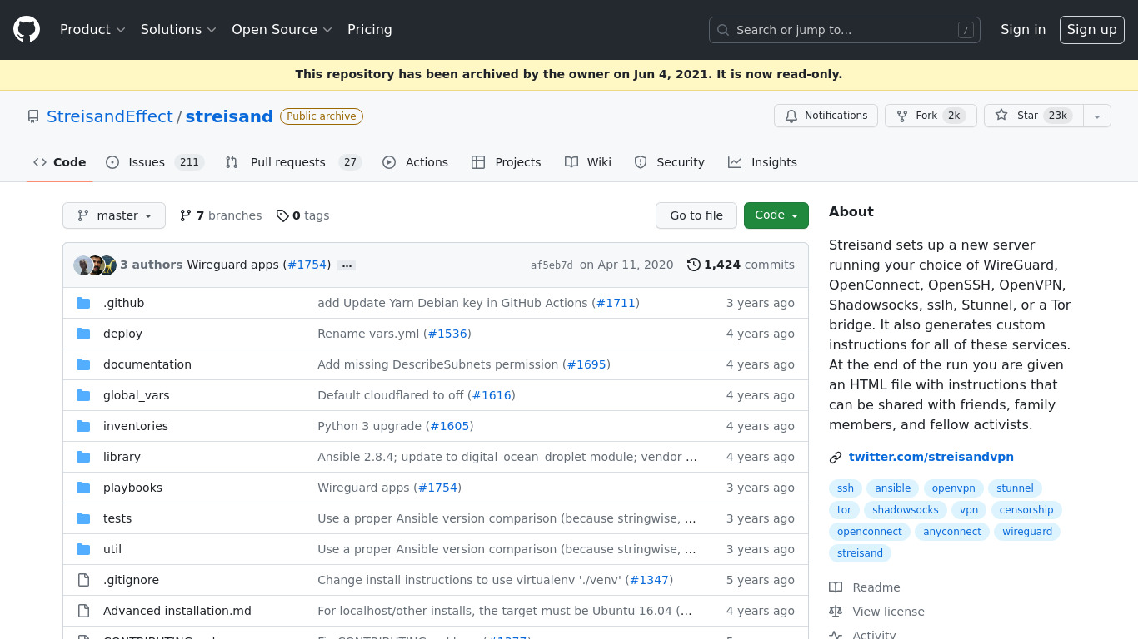Click the wireguard topic tag

click(1027, 532)
